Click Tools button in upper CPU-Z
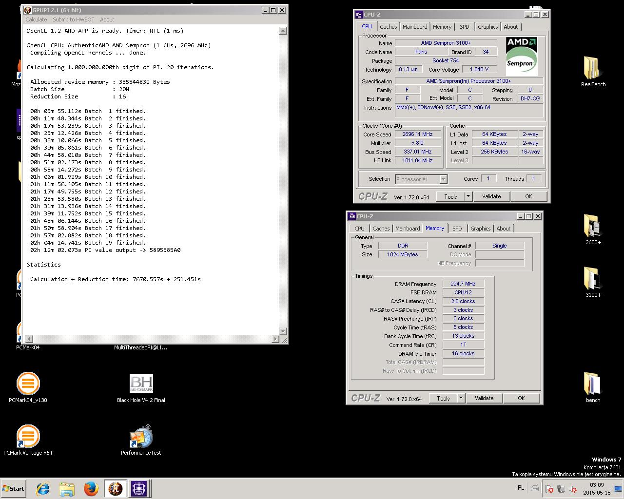The height and width of the screenshot is (499, 624). point(450,196)
